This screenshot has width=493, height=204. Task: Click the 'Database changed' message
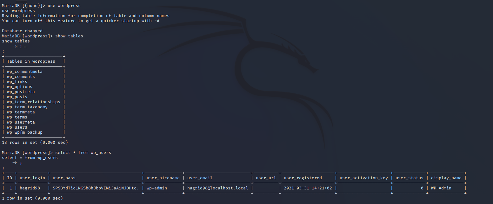pyautogui.click(x=22, y=31)
